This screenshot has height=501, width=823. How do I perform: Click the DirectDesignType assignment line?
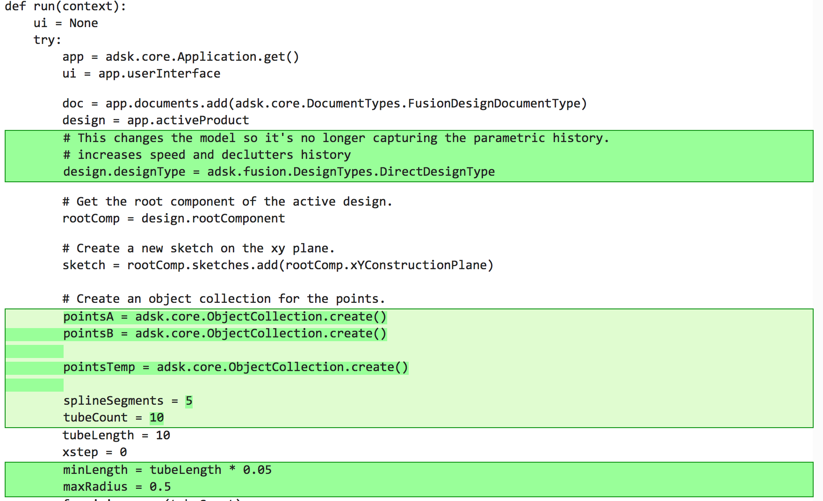coord(279,172)
